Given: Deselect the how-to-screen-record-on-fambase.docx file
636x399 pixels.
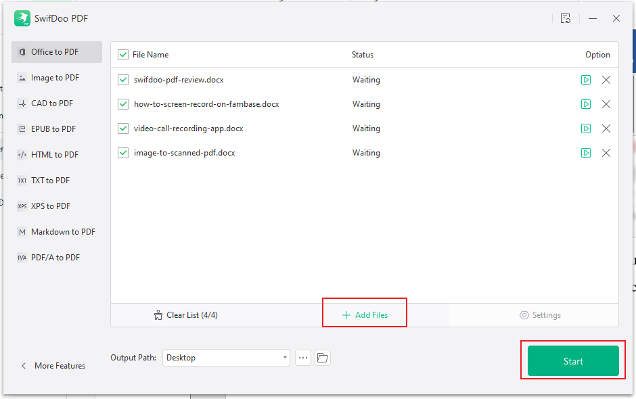Looking at the screenshot, I should [x=123, y=103].
